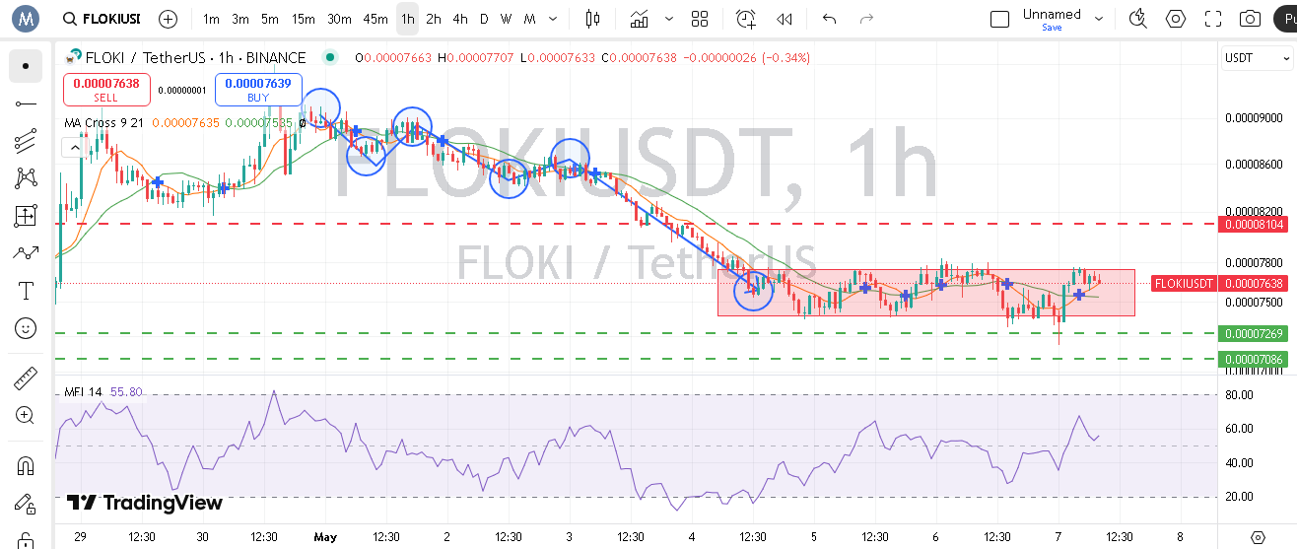Undo the last chart action
Viewport: 1297px width, 549px height.
coord(829,19)
